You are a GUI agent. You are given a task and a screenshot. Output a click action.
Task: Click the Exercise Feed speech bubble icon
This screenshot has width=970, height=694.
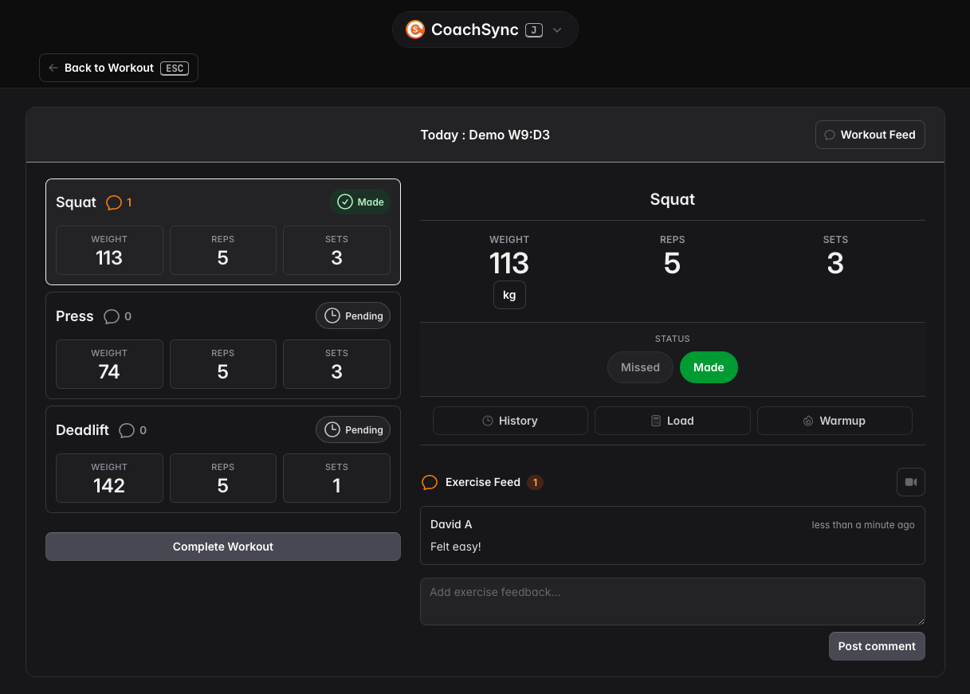click(430, 481)
